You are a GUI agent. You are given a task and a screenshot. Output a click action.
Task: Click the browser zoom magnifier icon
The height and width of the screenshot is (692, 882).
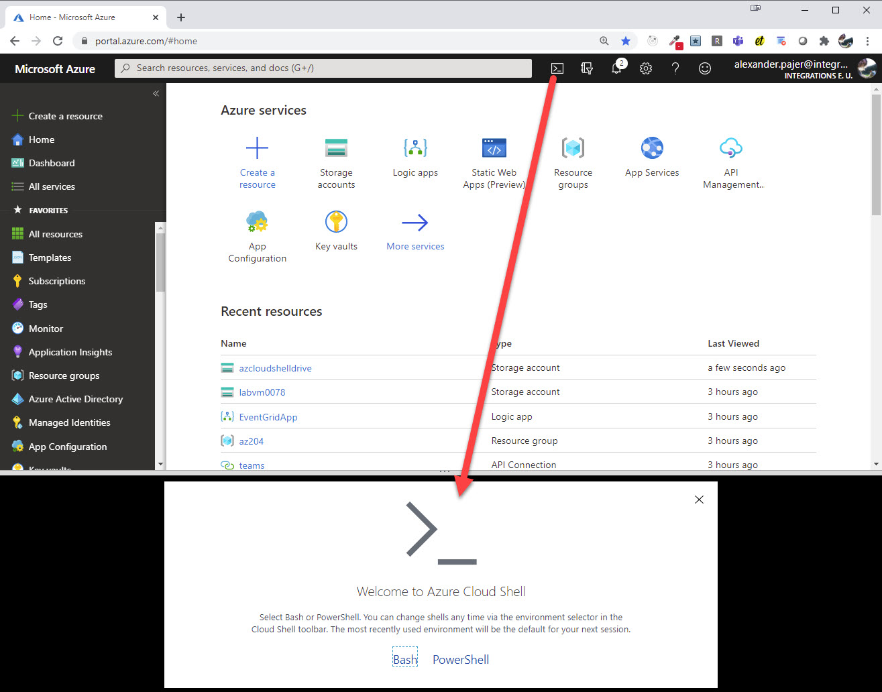pyautogui.click(x=604, y=41)
